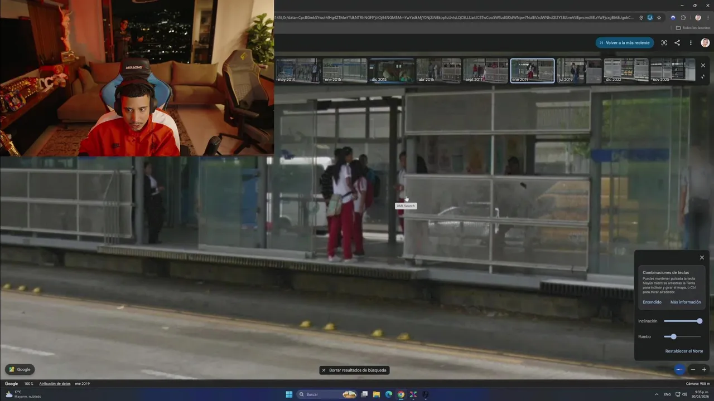
Task: Open the location focus icon in Earth toolbar
Action: pyautogui.click(x=664, y=43)
